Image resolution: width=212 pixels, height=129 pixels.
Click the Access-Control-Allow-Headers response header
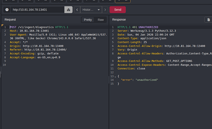[x=165, y=55]
